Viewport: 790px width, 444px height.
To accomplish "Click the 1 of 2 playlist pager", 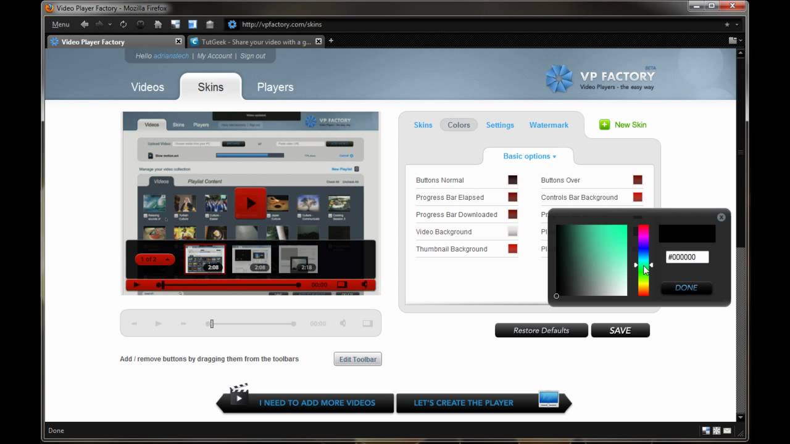I will [155, 259].
